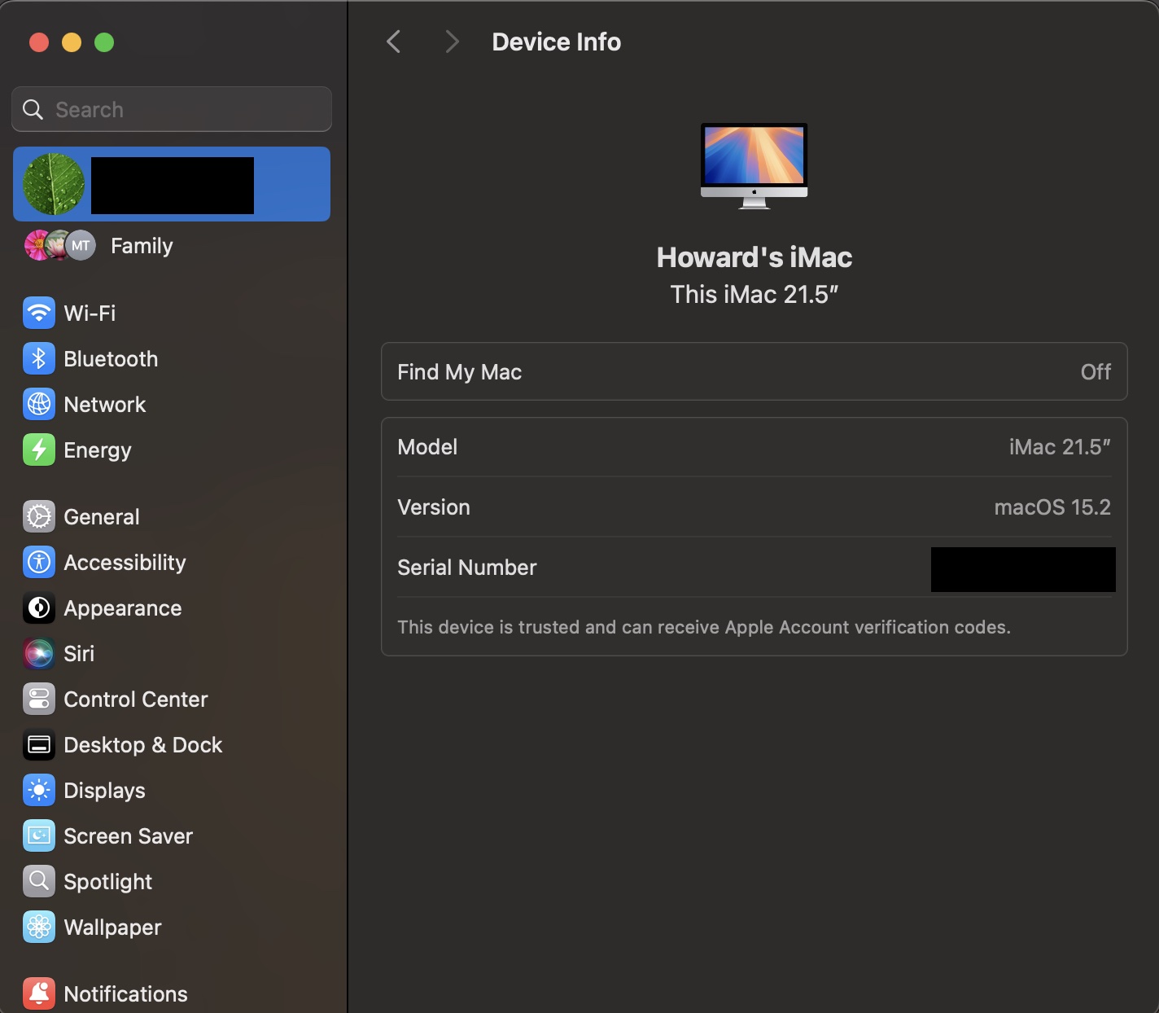Open the Notifications settings label
Screen dimensions: 1159x1013
click(x=125, y=993)
